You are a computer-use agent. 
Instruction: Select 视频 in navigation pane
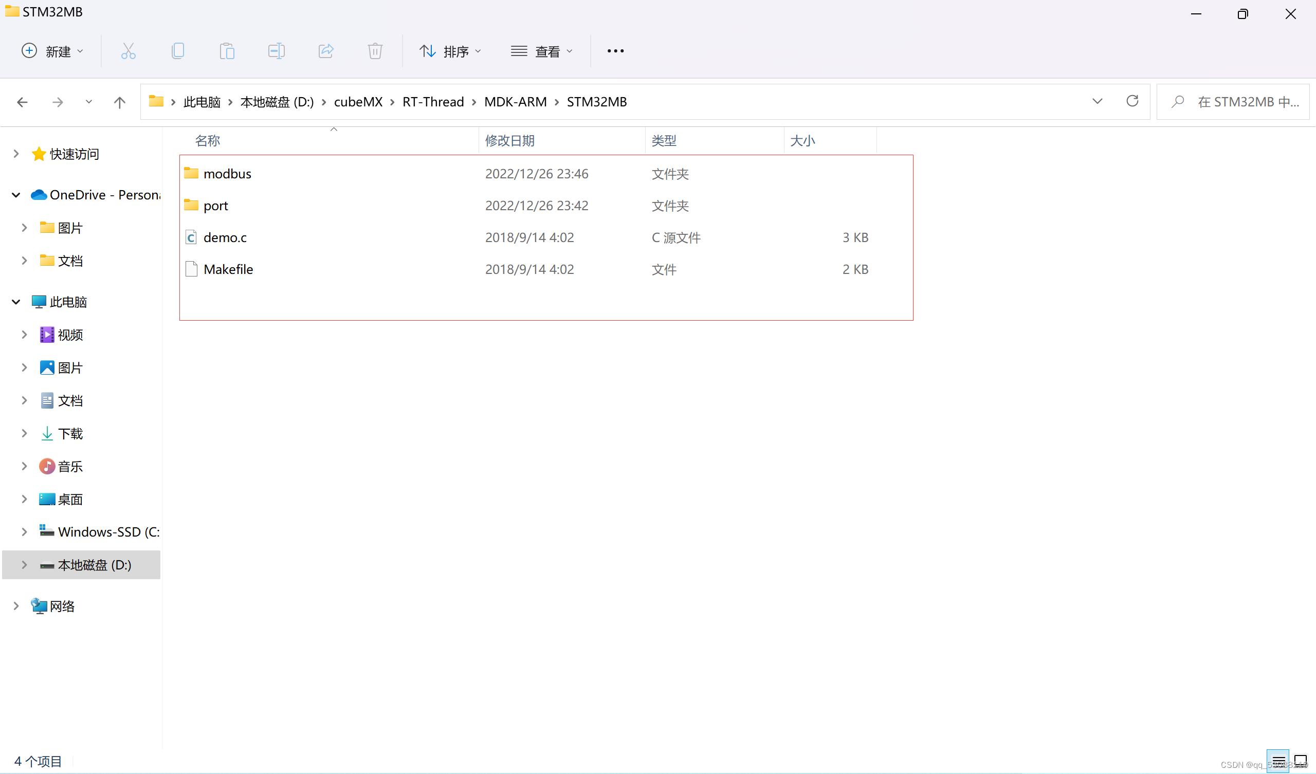point(70,335)
